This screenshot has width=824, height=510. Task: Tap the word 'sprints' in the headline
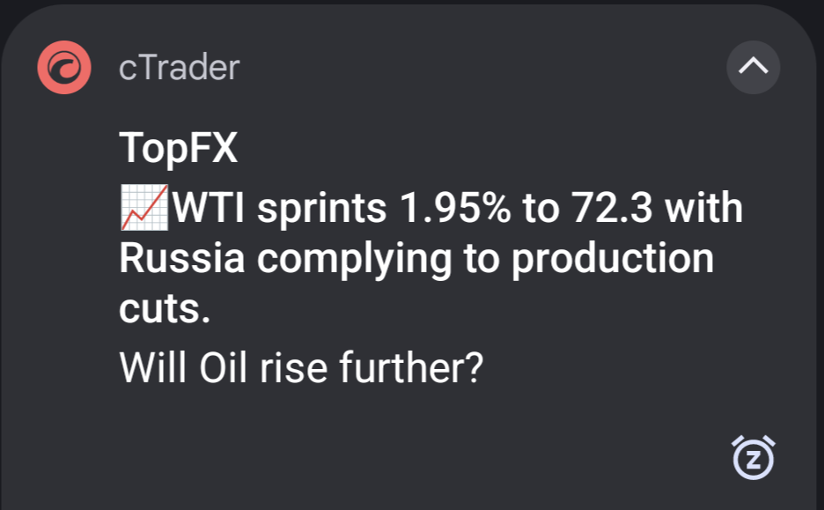click(x=322, y=209)
